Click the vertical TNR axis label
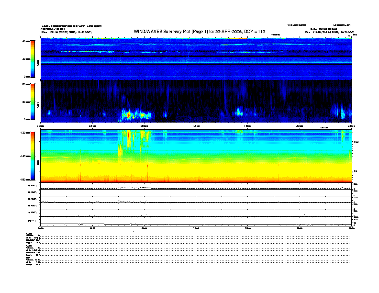 click(x=38, y=163)
